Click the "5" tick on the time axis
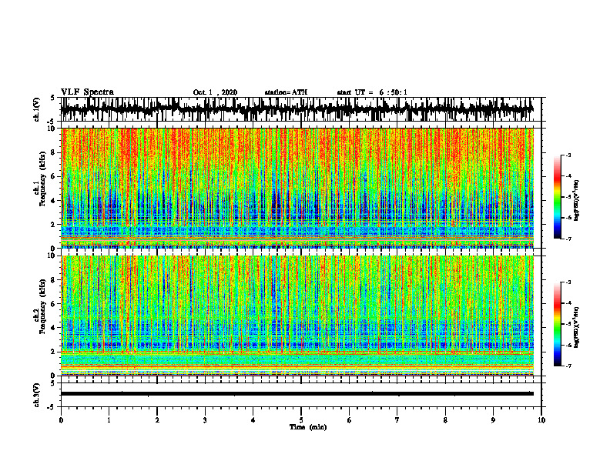The image size is (610, 471). [301, 420]
